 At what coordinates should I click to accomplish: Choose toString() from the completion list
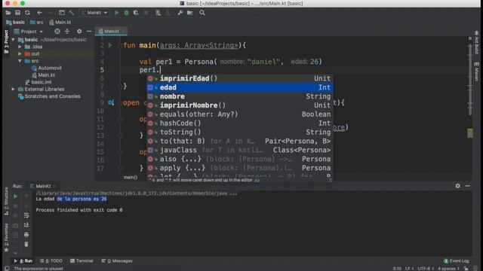(240, 132)
